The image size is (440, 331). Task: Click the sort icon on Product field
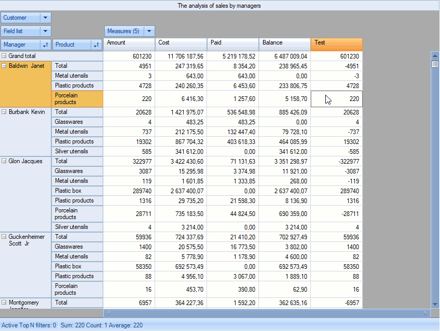coord(96,45)
